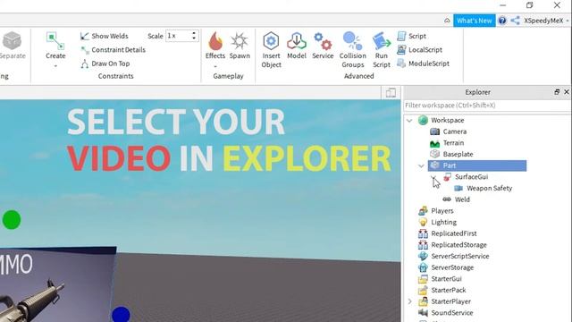
Task: Select Camera in Explorer
Action: [x=455, y=131]
